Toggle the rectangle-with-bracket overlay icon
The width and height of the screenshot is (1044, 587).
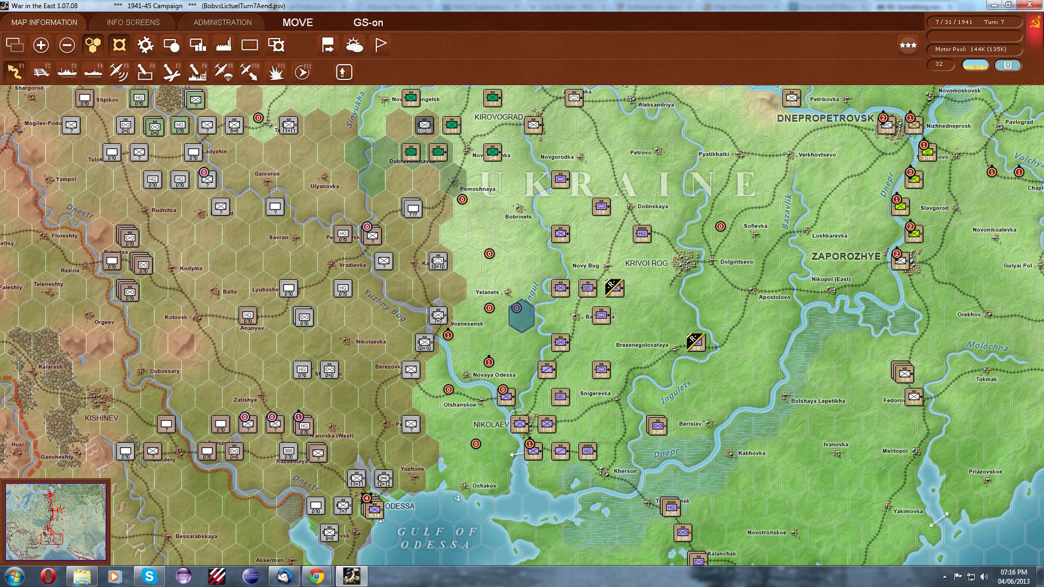coord(276,45)
